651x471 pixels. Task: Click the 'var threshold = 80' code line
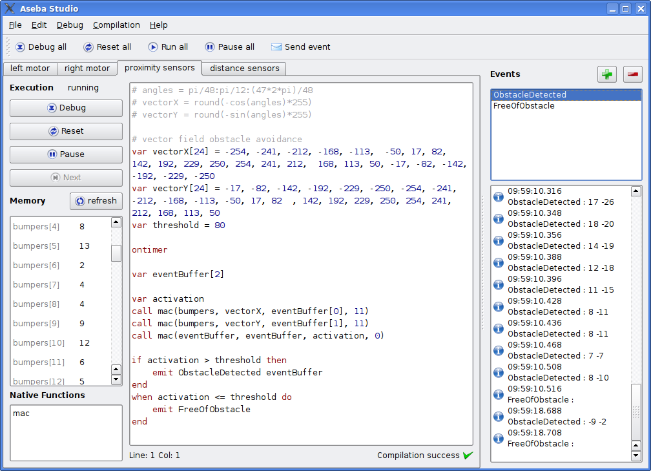coord(178,225)
